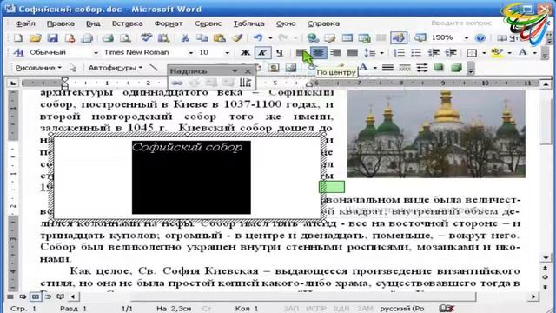Image resolution: width=556 pixels, height=313 pixels.
Task: Change text direction in Надпись toolbar
Action: coord(245,83)
